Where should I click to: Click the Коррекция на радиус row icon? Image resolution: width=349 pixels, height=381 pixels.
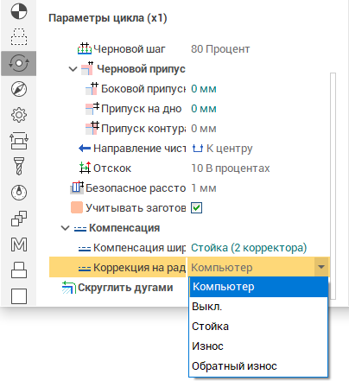tap(85, 269)
